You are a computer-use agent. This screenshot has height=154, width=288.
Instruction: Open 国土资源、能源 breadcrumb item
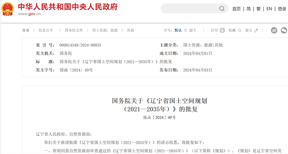pyautogui.click(x=105, y=30)
